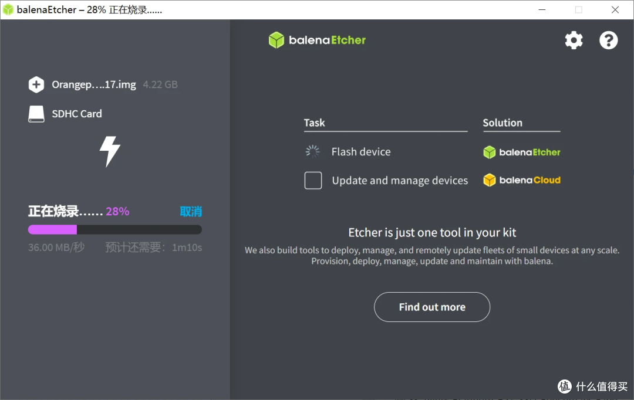The image size is (634, 400).
Task: Click the balenaEtcher logo at top
Action: (x=317, y=40)
